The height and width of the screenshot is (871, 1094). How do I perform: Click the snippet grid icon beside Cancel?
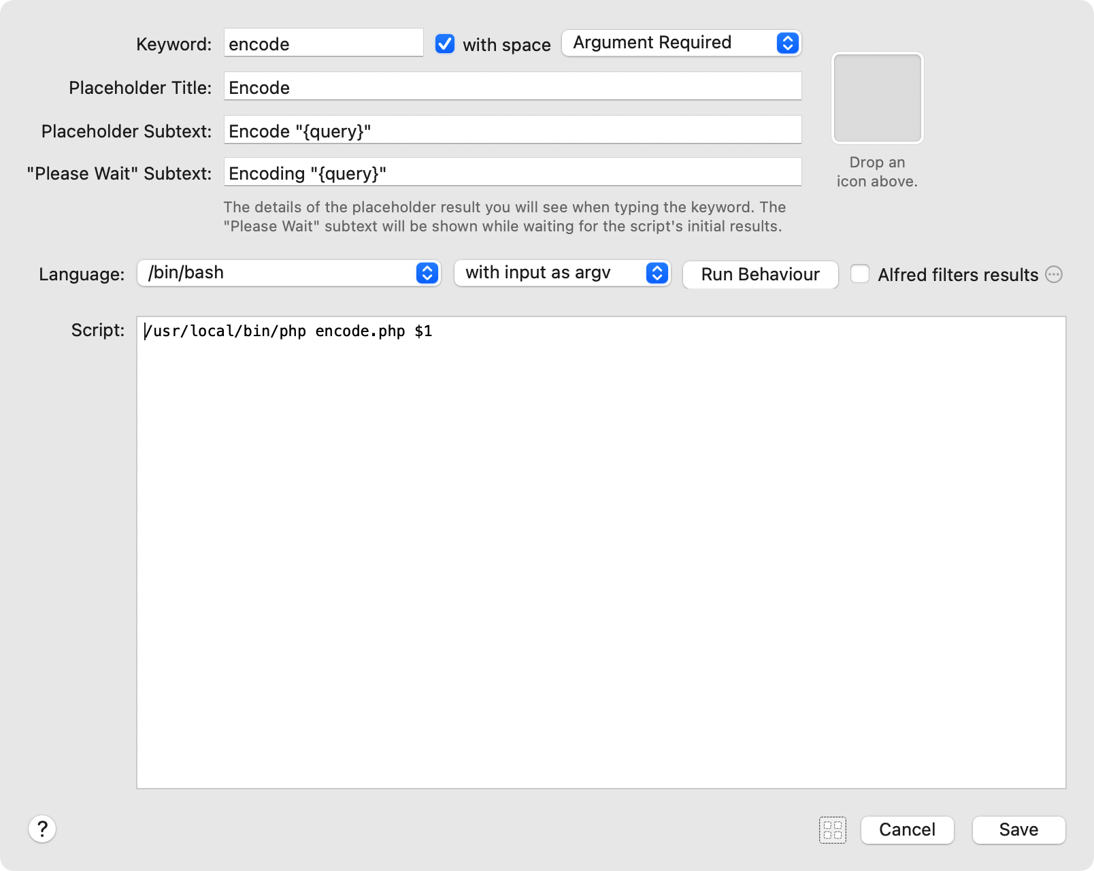(x=833, y=830)
